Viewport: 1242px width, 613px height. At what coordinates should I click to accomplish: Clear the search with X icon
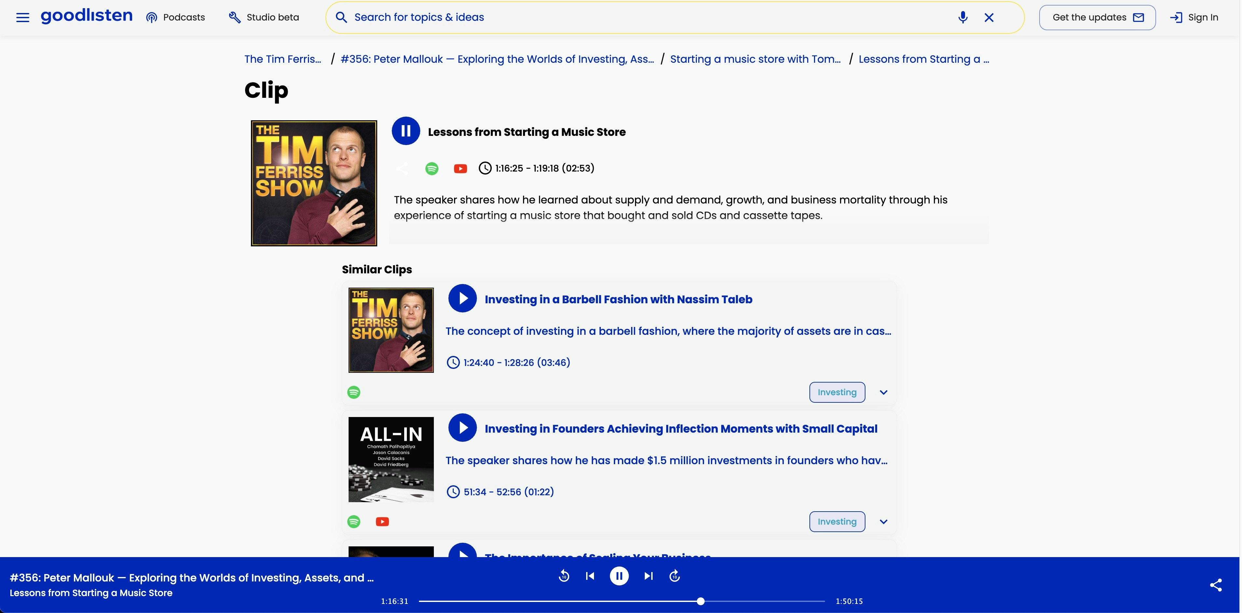pyautogui.click(x=989, y=17)
